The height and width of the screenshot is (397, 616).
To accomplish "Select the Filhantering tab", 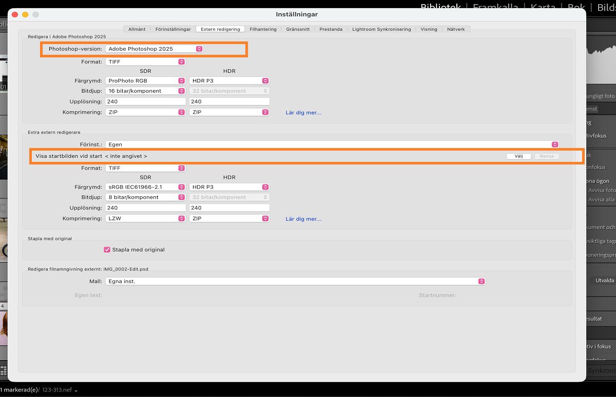I will [263, 29].
